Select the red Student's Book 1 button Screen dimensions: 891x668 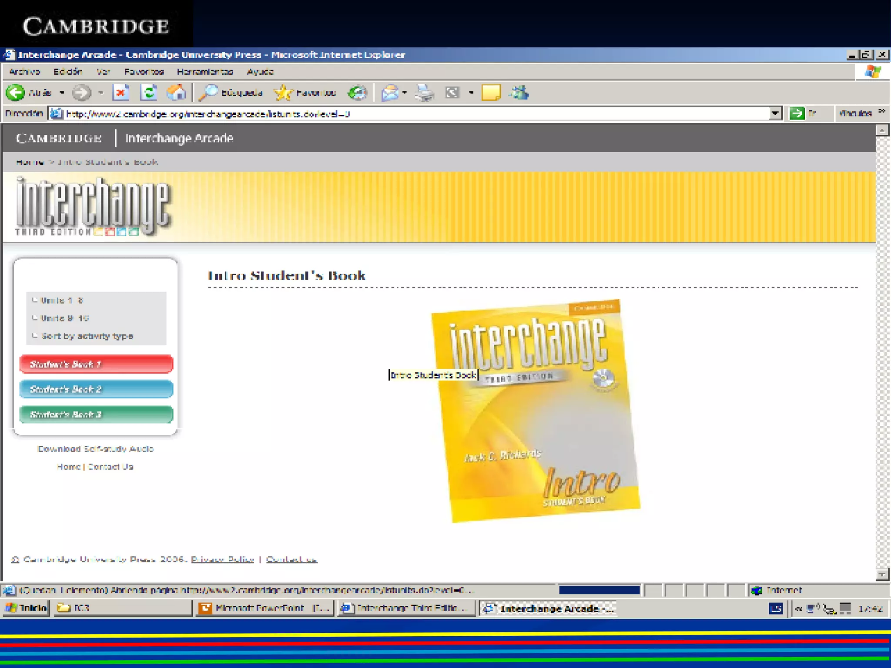pyautogui.click(x=96, y=364)
